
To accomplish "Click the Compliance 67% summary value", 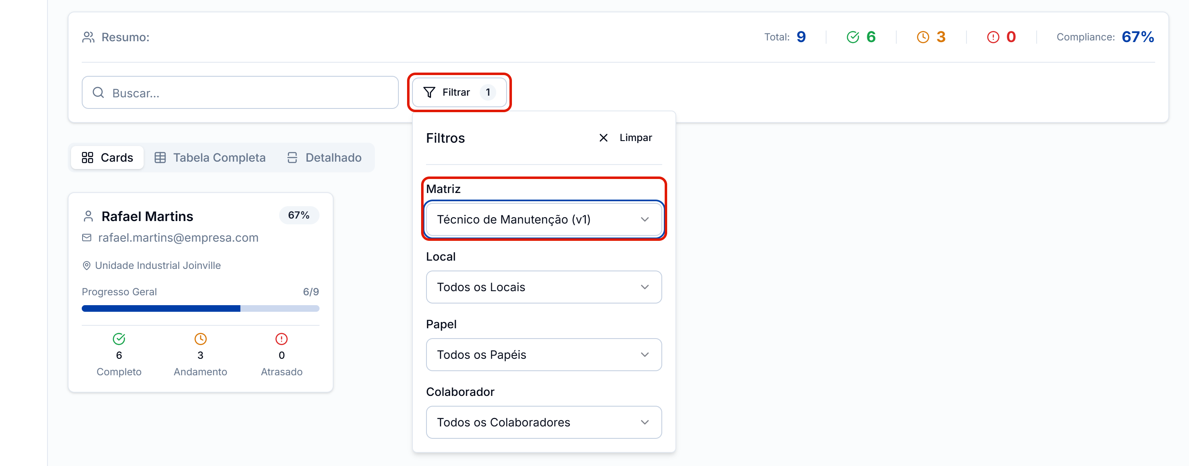I will [x=1138, y=38].
